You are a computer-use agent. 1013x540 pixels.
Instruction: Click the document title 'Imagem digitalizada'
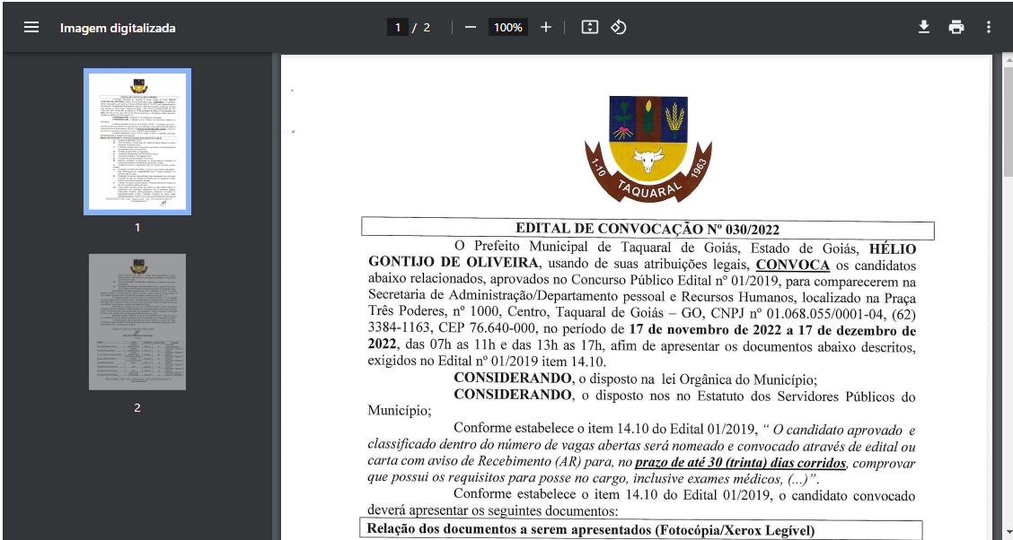(x=118, y=28)
